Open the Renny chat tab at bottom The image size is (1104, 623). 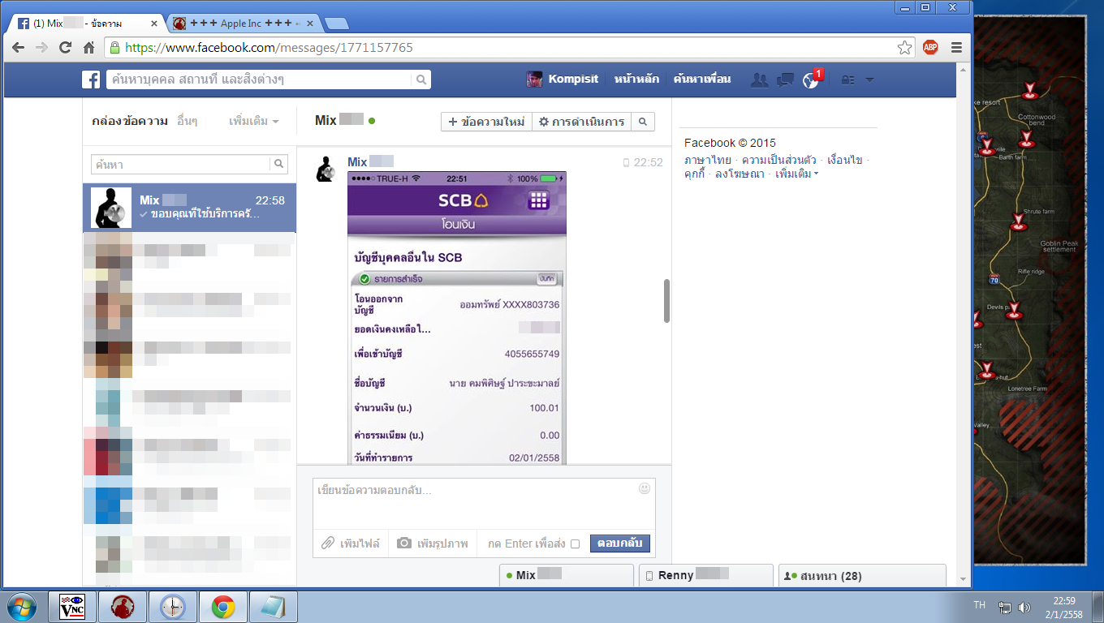pyautogui.click(x=706, y=575)
